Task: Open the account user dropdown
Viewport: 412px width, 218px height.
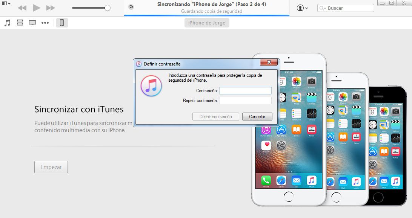Action: 302,8
